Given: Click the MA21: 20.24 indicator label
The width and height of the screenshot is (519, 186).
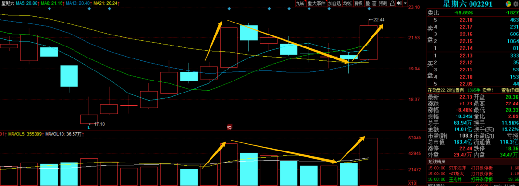Looking at the screenshot, I should point(106,3).
